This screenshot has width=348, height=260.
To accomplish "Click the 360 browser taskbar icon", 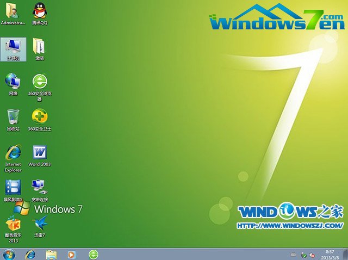I will 94,254.
